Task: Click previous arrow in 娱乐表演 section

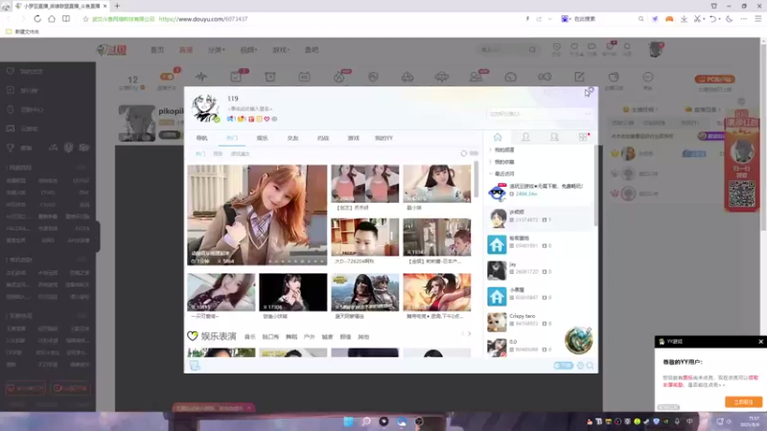Action: coord(462,333)
